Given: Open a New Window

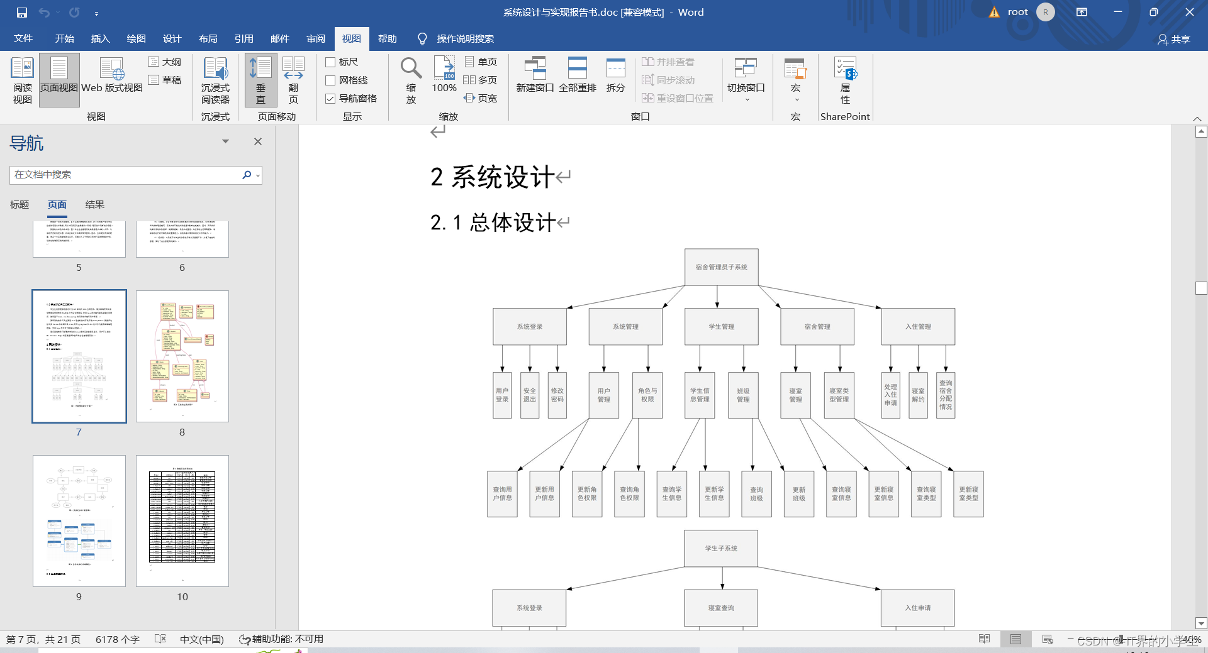Looking at the screenshot, I should click(x=535, y=75).
